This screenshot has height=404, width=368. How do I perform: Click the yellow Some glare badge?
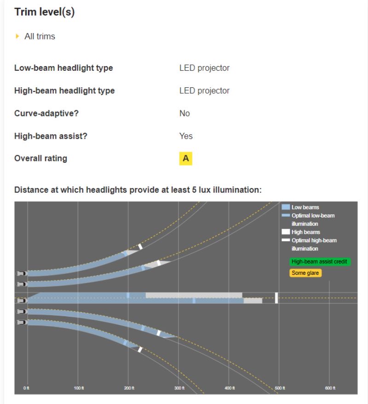pyautogui.click(x=305, y=273)
